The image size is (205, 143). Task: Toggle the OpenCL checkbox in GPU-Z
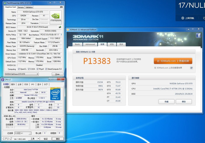tap(19, 69)
